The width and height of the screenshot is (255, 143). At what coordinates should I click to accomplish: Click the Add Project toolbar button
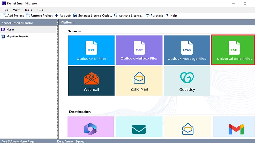tap(13, 16)
